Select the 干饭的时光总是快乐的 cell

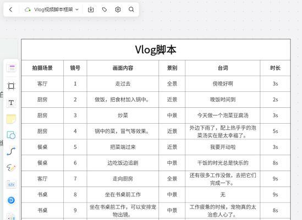point(223,163)
